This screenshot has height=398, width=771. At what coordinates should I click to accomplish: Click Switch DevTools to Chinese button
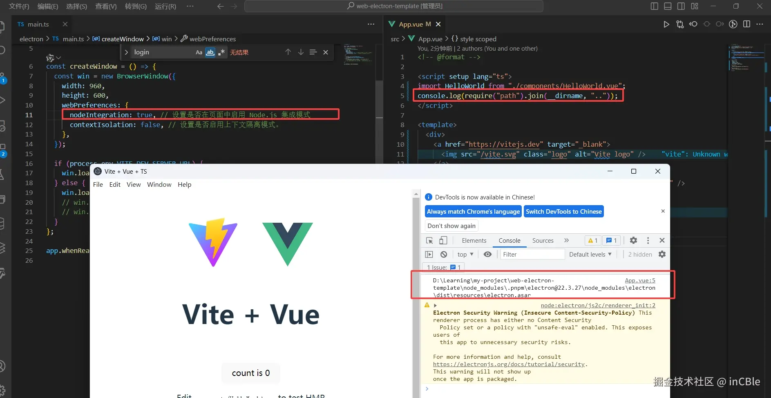pos(564,212)
